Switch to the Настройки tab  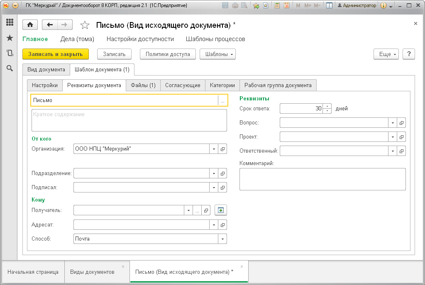pos(45,85)
